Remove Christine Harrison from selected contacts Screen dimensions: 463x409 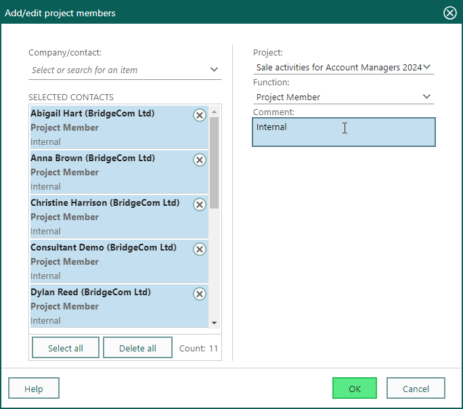[x=200, y=204]
